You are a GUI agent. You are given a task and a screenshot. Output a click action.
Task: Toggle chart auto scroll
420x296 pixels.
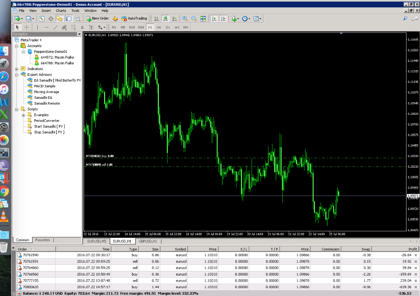tap(214, 18)
